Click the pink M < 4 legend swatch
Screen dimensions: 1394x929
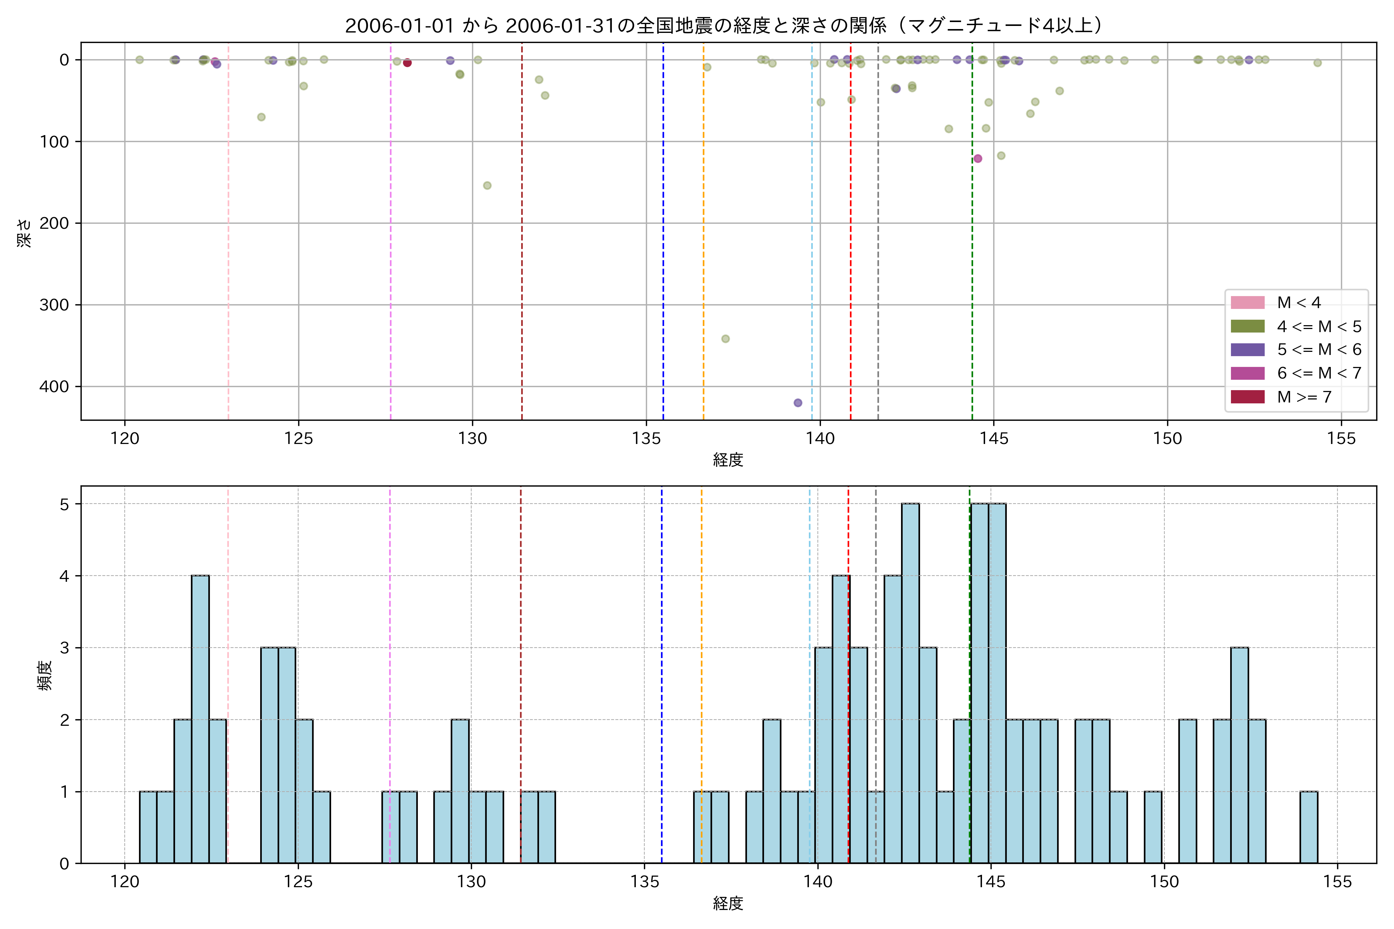coord(1247,303)
